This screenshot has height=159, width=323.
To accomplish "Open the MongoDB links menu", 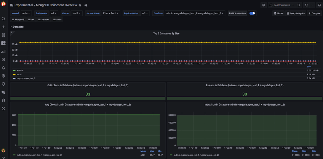I will tap(18, 19).
